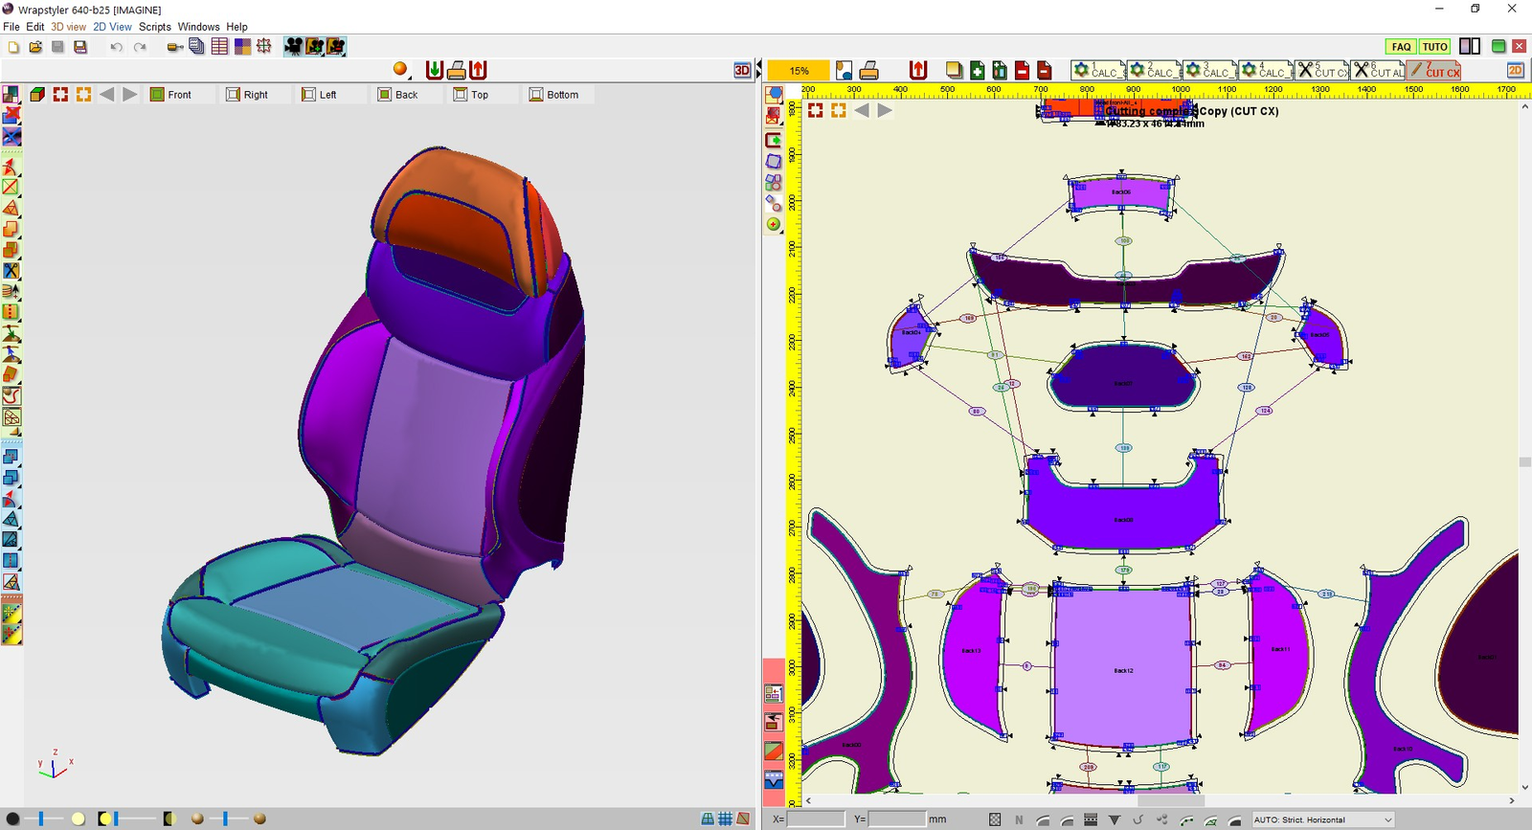
Task: Toggle the hatched square icon beside N
Action: point(995,819)
